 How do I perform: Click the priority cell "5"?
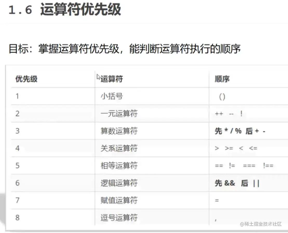[x=17, y=165]
